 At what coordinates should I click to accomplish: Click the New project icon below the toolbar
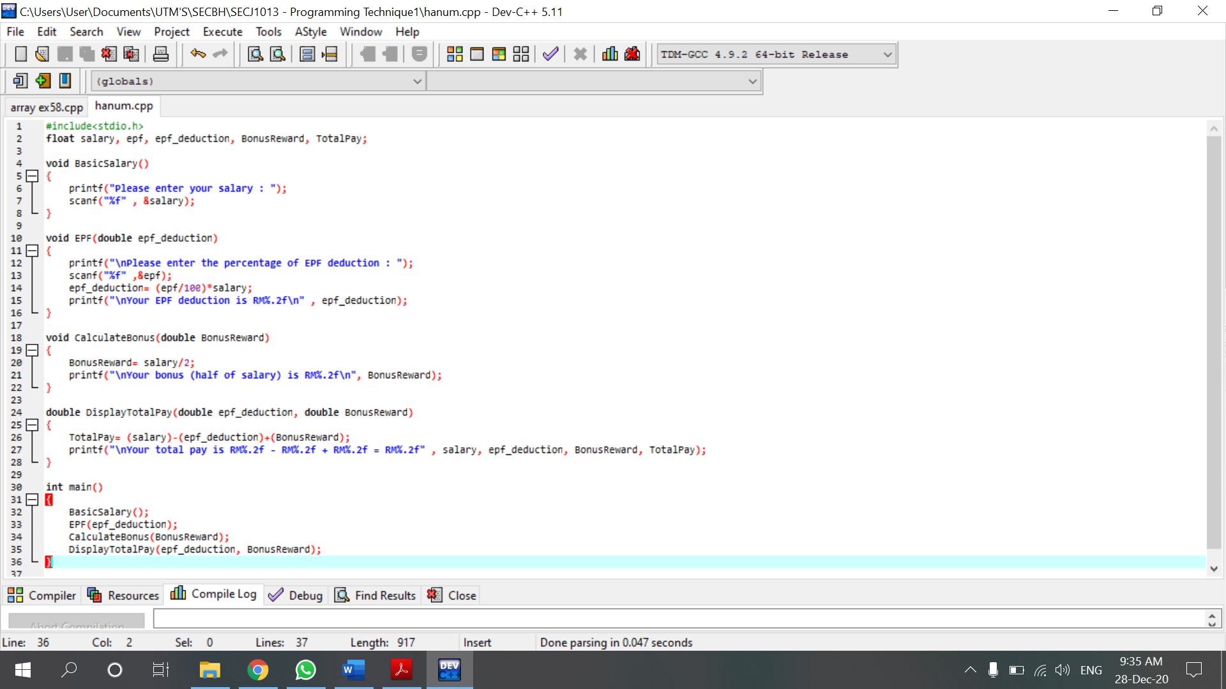pyautogui.click(x=20, y=80)
